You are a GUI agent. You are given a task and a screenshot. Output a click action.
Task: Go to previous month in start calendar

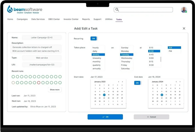pos(119,82)
